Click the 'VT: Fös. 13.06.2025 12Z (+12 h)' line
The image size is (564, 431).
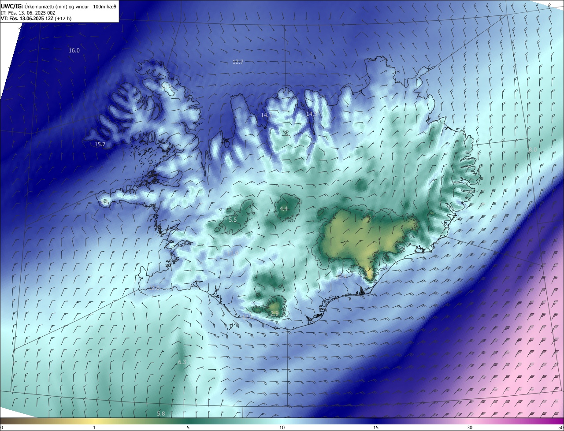click(36, 19)
